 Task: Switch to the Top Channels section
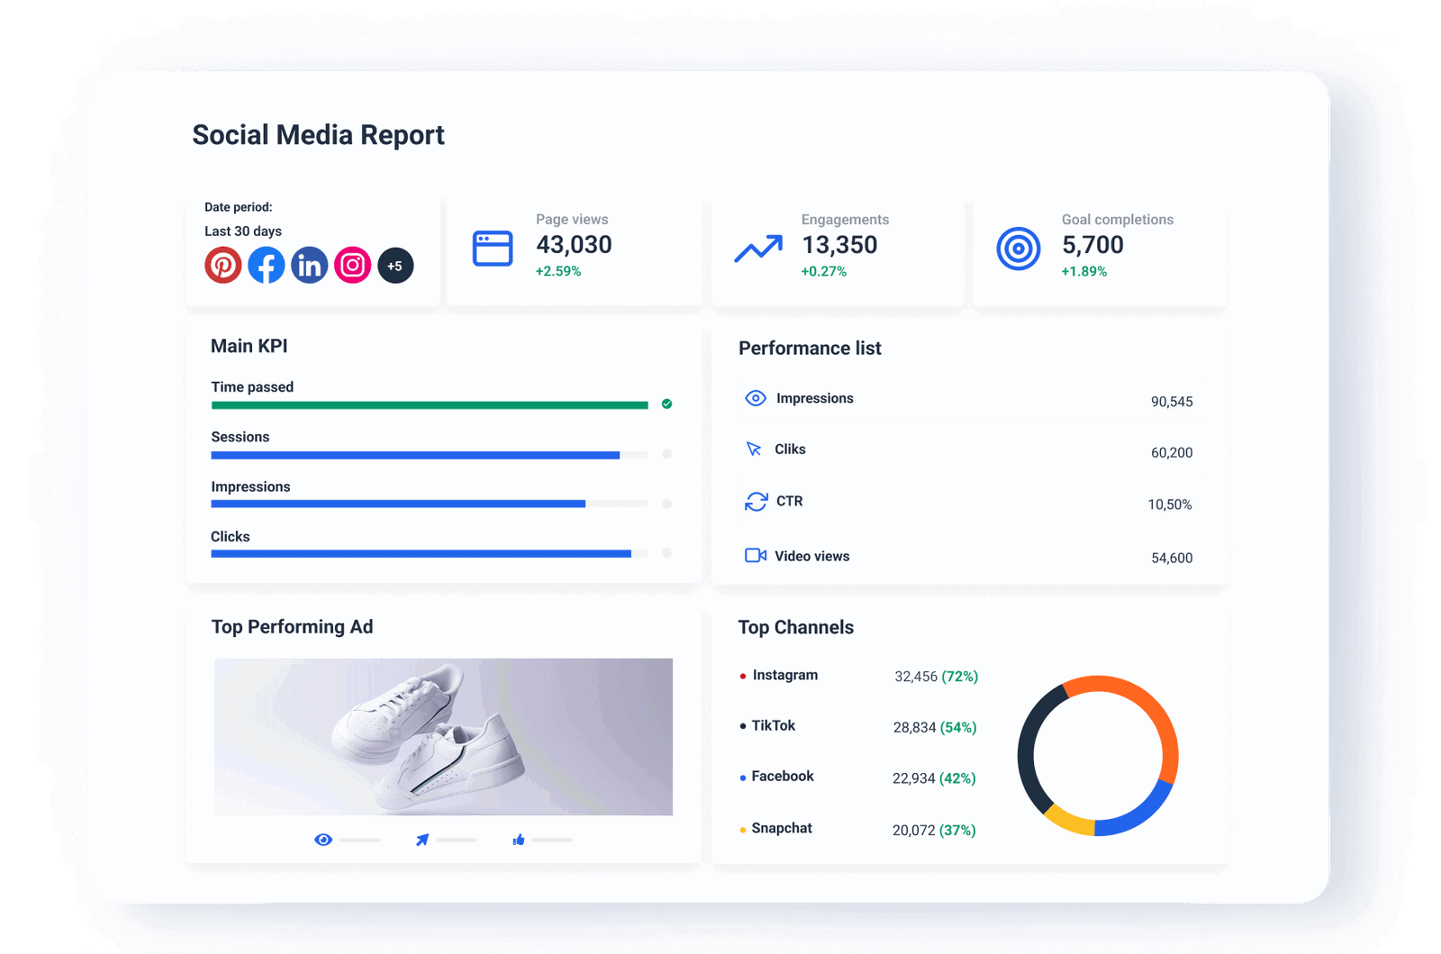coord(795,627)
